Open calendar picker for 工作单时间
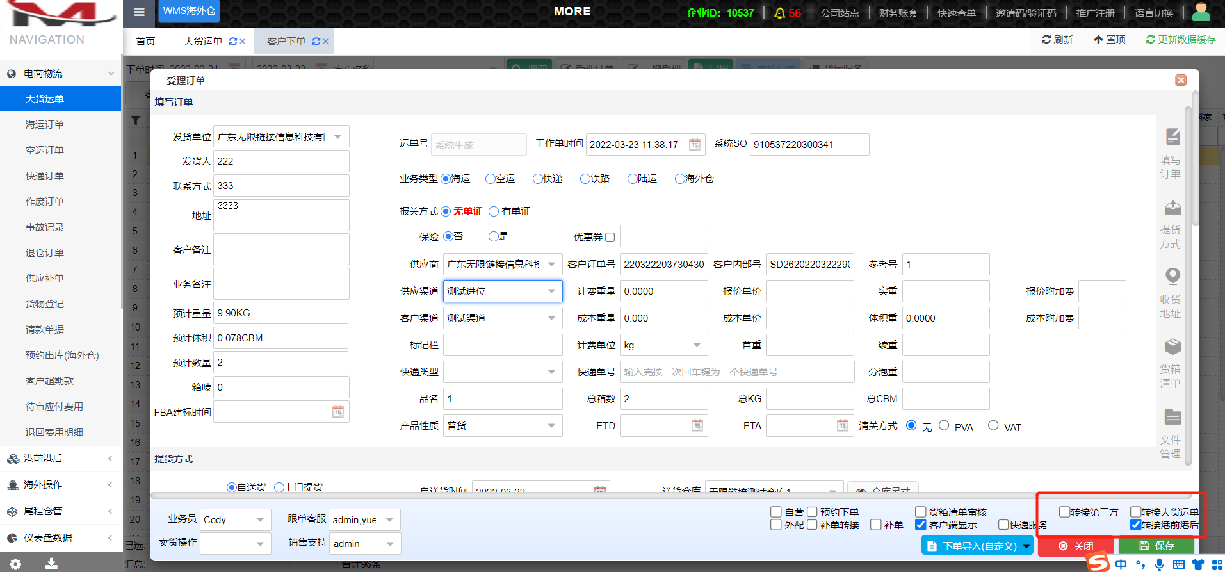1225x572 pixels. [x=695, y=145]
